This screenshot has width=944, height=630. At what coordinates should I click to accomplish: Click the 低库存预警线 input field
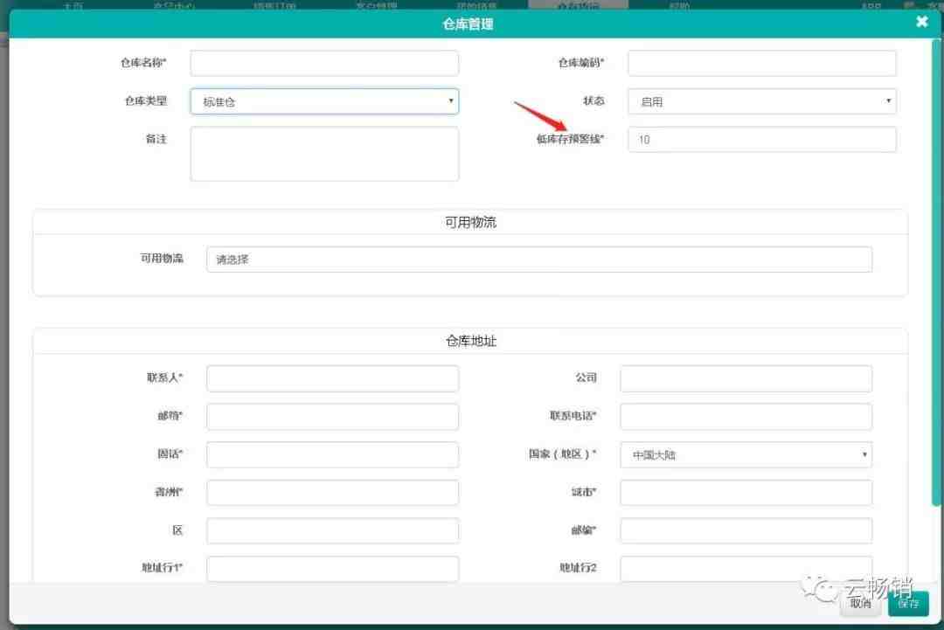761,140
